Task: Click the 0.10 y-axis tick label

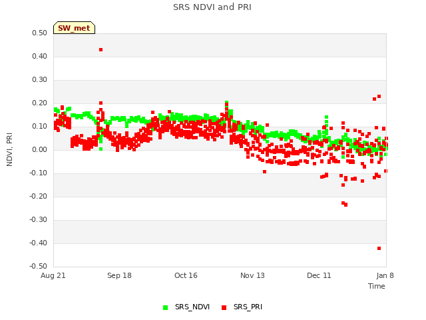Action: click(x=39, y=127)
